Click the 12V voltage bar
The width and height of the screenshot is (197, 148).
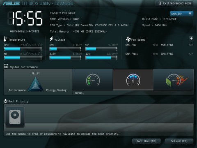click(101, 58)
